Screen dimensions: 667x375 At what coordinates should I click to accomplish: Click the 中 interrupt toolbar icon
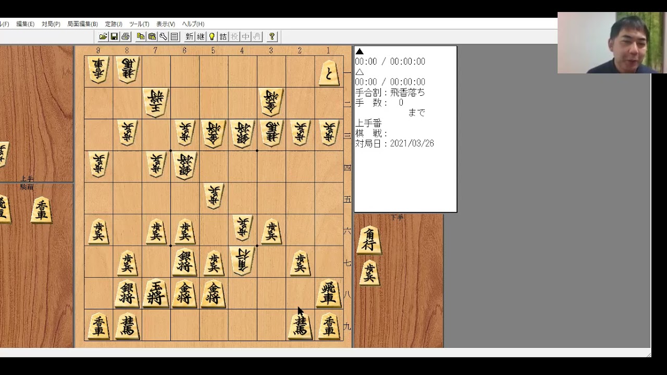pyautogui.click(x=245, y=36)
